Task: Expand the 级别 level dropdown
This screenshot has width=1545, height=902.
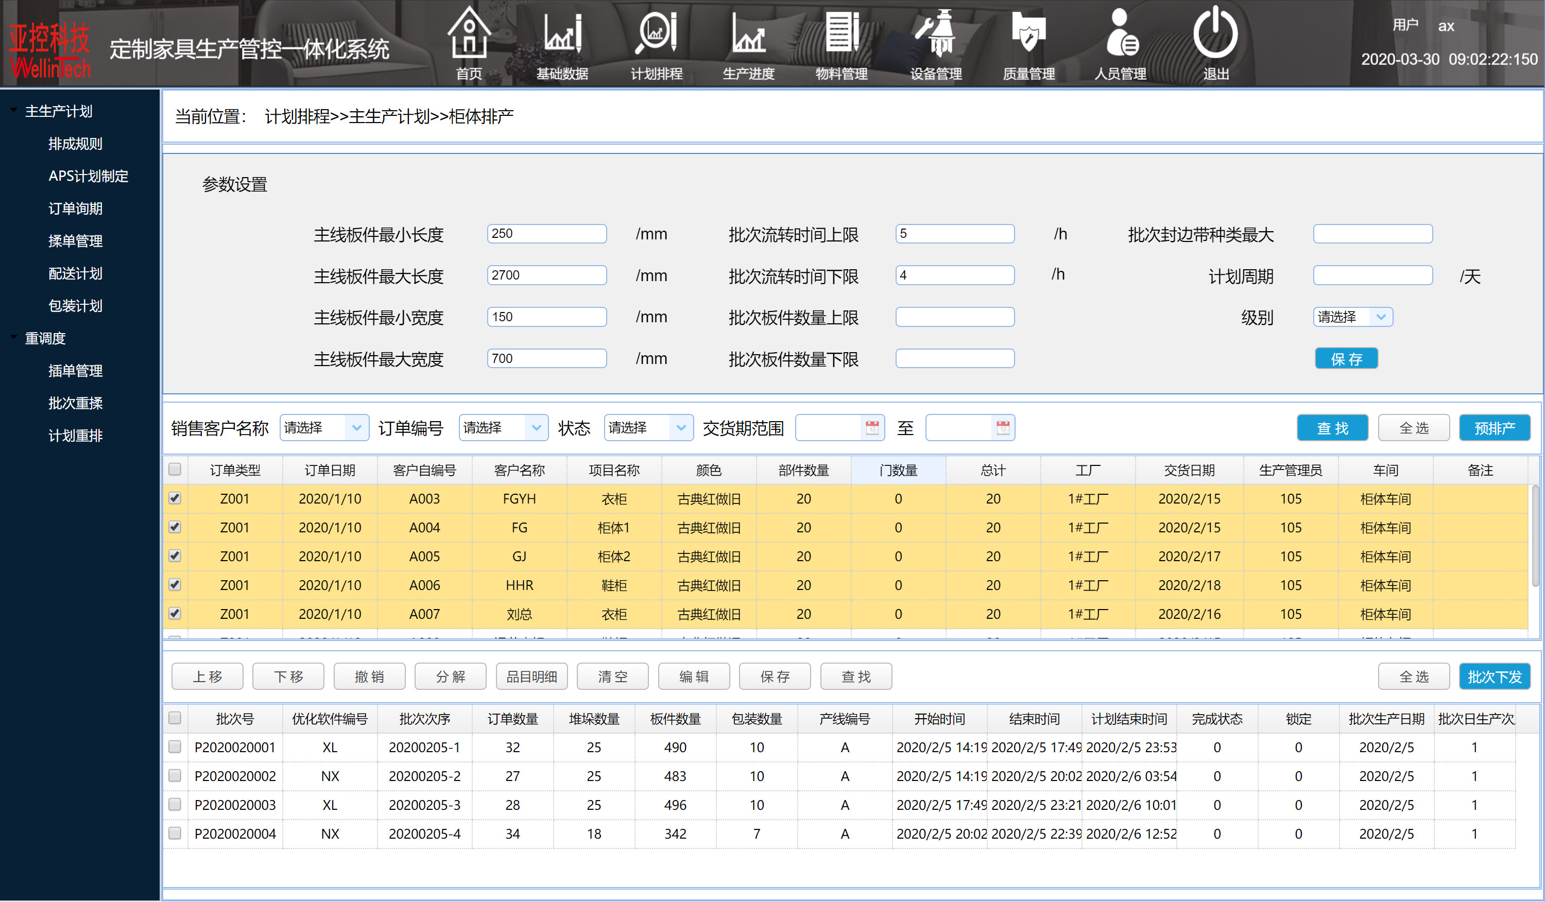Action: 1353,317
